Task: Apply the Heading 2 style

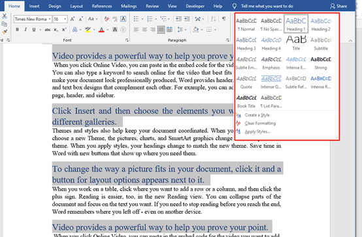Action: click(x=321, y=24)
